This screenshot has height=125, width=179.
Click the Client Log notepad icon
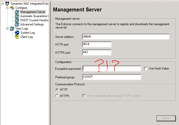pyautogui.click(x=17, y=37)
